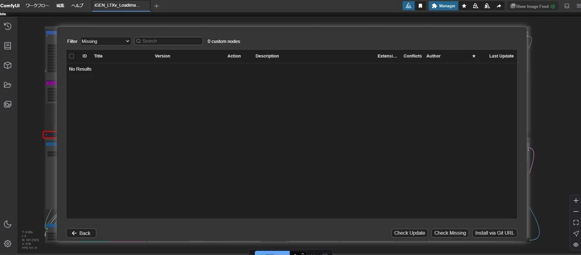The width and height of the screenshot is (581, 255).
Task: Add a new workflow tab with plus
Action: coord(156,6)
